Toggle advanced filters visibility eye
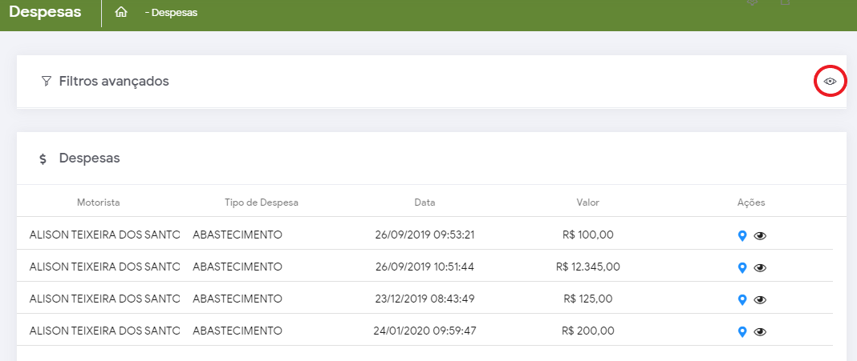Viewport: 857px width, 361px height. click(831, 81)
